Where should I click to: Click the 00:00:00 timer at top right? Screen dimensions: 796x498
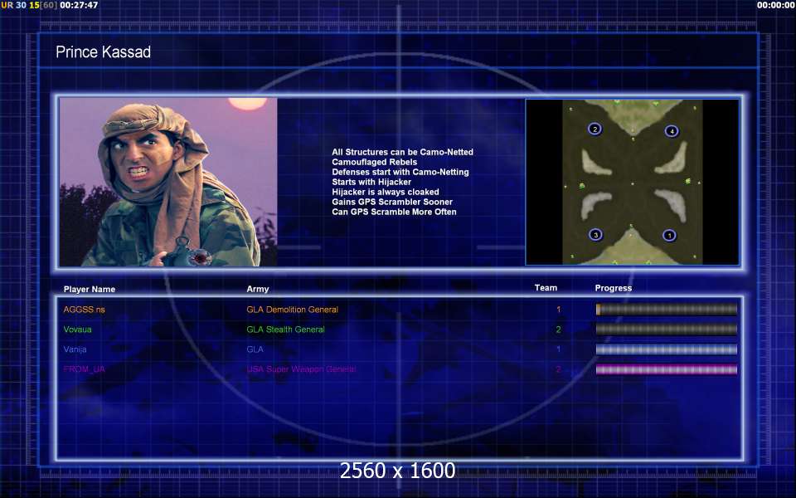tap(776, 5)
